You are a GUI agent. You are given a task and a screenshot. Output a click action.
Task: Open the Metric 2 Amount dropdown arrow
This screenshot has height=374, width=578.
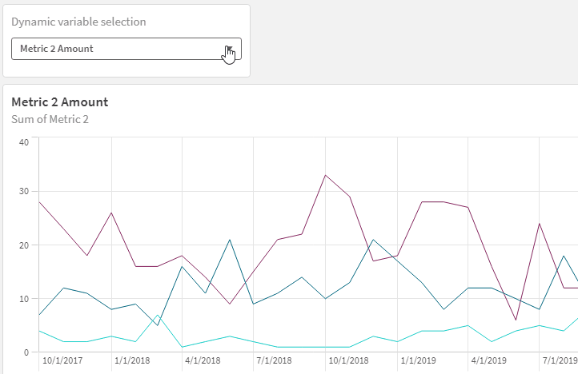point(229,49)
